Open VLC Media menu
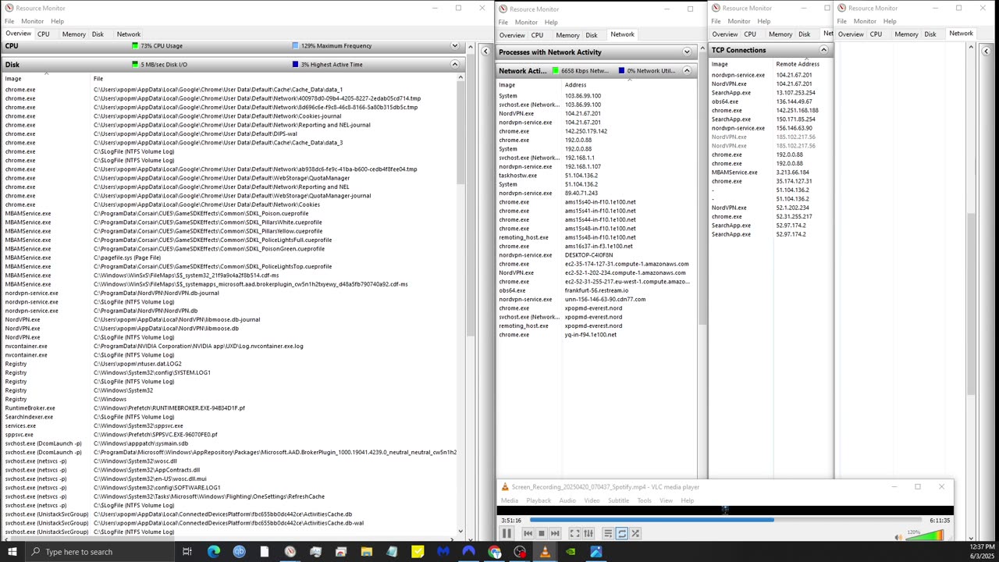The width and height of the screenshot is (999, 562). 510,500
